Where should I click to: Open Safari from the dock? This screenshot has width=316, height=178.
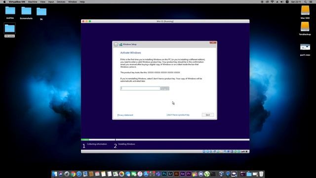tap(79, 174)
